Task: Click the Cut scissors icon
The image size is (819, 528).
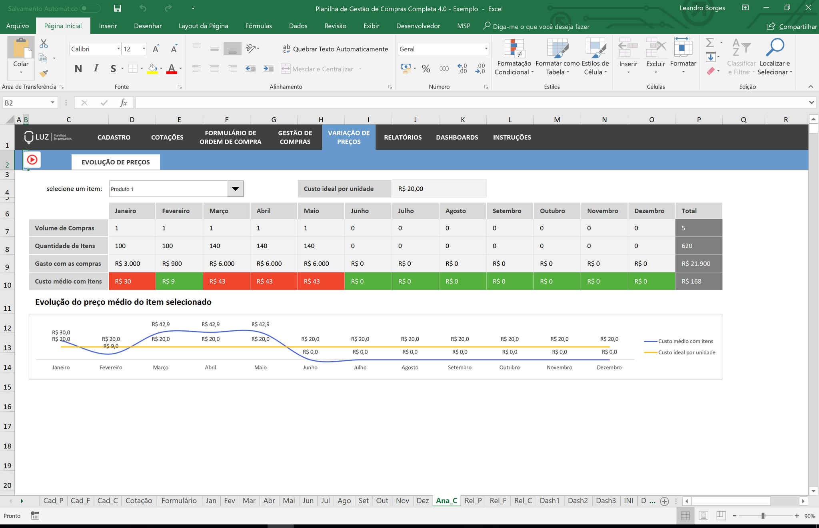Action: click(x=44, y=44)
